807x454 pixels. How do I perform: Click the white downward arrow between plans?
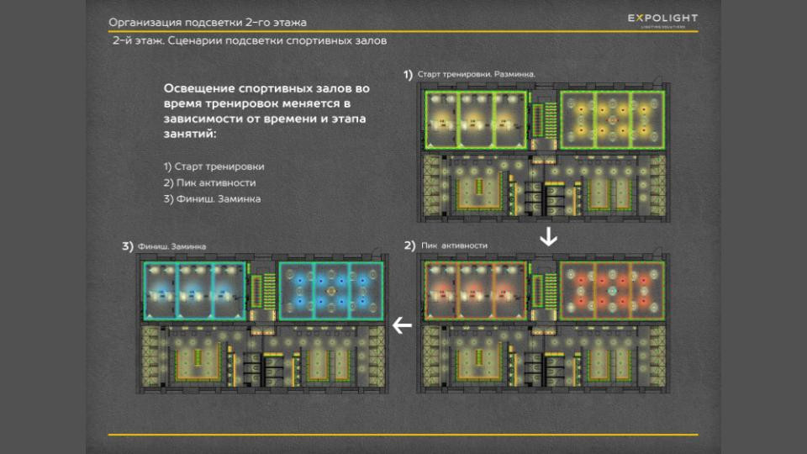click(548, 238)
